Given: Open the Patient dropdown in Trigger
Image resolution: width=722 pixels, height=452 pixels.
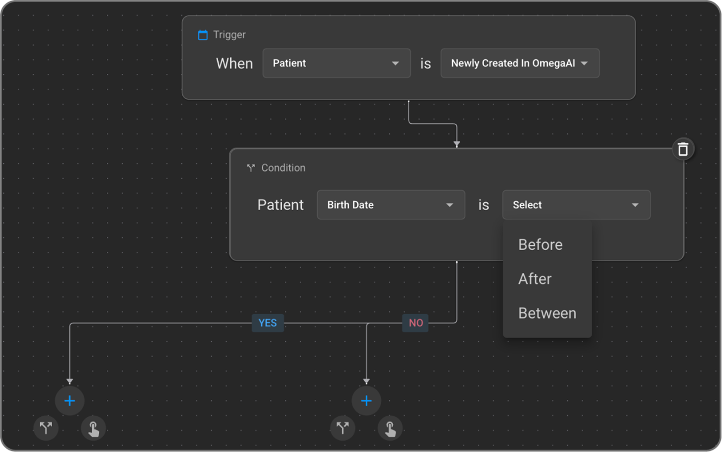Looking at the screenshot, I should point(337,63).
